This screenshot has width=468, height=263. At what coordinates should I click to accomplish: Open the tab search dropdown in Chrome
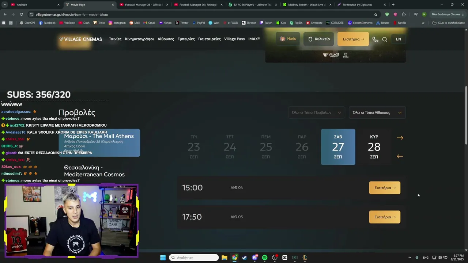[x=4, y=5]
